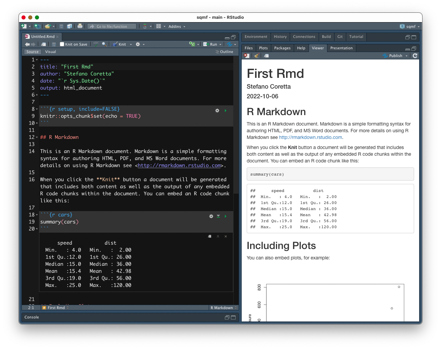Screen dimensions: 441x349
Task: Open the Run dropdown arrow
Action: [220, 44]
